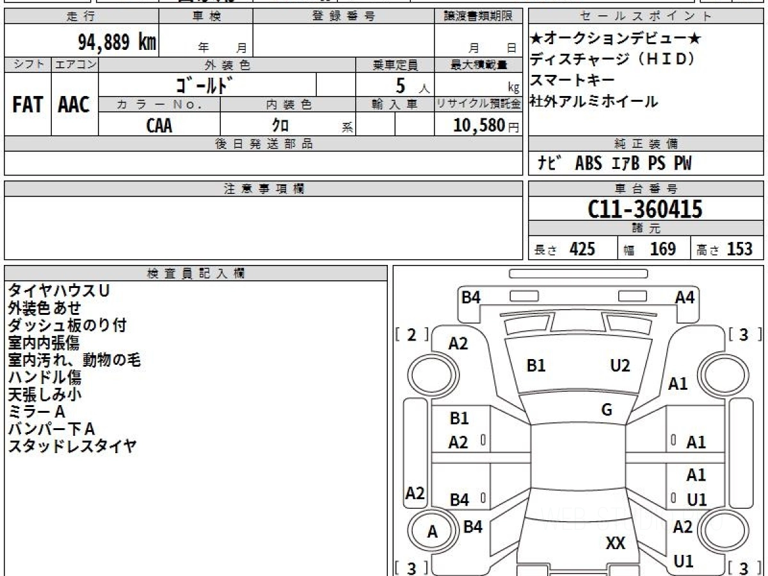The height and width of the screenshot is (576, 768).
Task: Click the XX mark on the trunk
Action: pos(615,543)
